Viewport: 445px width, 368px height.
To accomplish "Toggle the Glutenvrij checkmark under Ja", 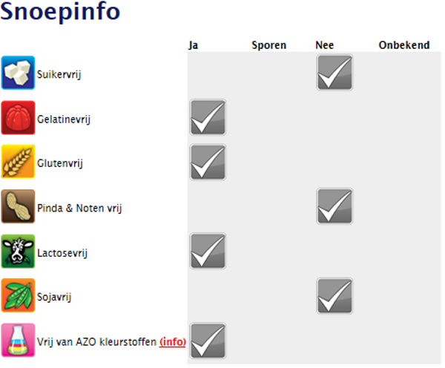I will coord(208,162).
